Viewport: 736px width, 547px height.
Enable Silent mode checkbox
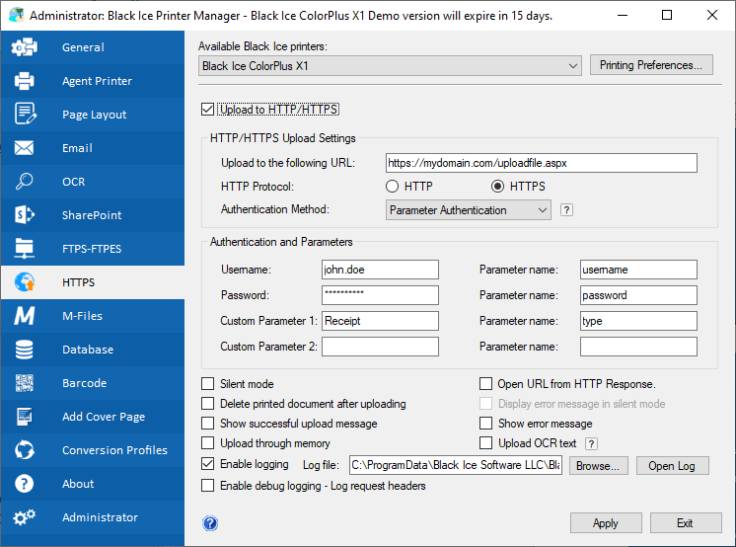(x=207, y=383)
